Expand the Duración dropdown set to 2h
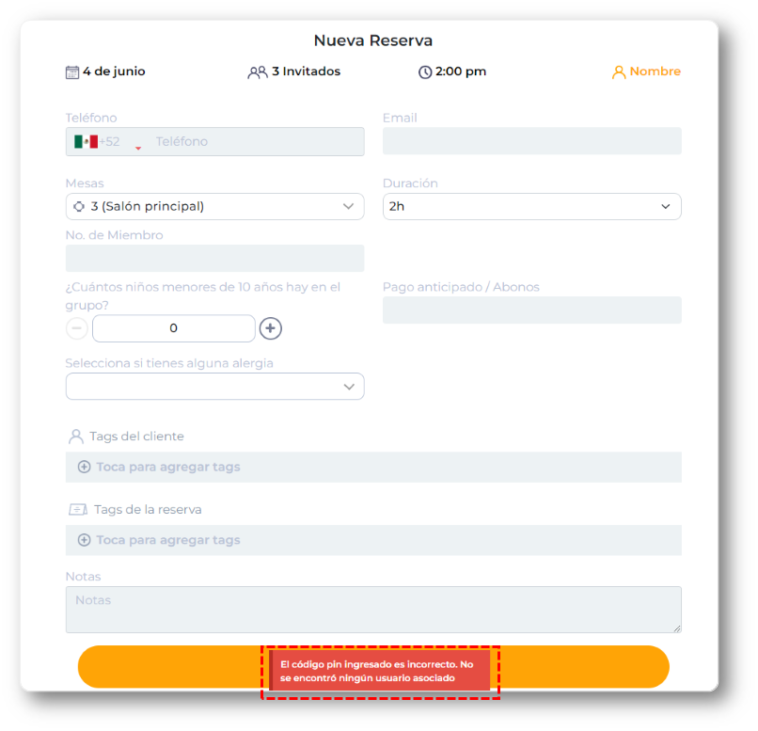This screenshot has width=758, height=731. point(531,206)
